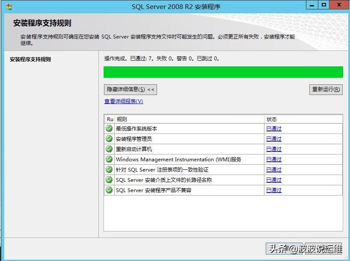Click the icon beside 安装介质上文件的长路径名称
This screenshot has height=261, width=350.
109,180
